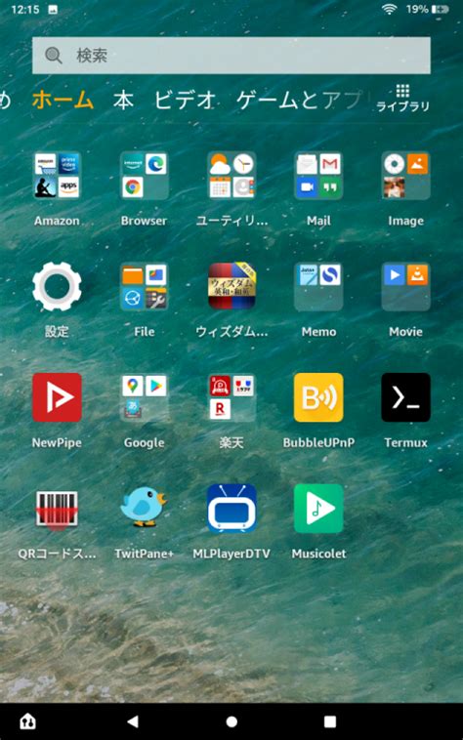The width and height of the screenshot is (463, 740).
Task: Open the Amazon app folder
Action: click(57, 176)
